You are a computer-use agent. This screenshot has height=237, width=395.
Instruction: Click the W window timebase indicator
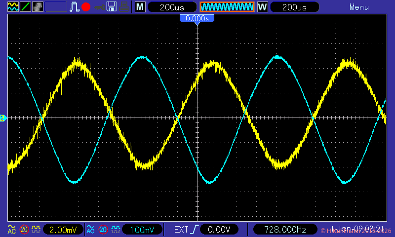[263, 7]
